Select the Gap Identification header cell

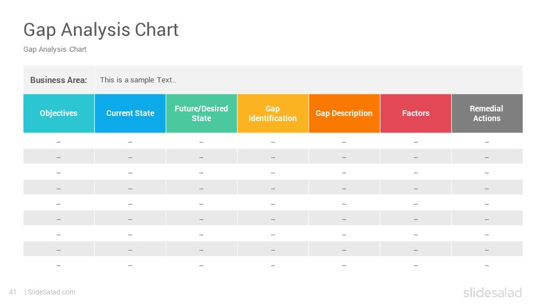pos(273,113)
